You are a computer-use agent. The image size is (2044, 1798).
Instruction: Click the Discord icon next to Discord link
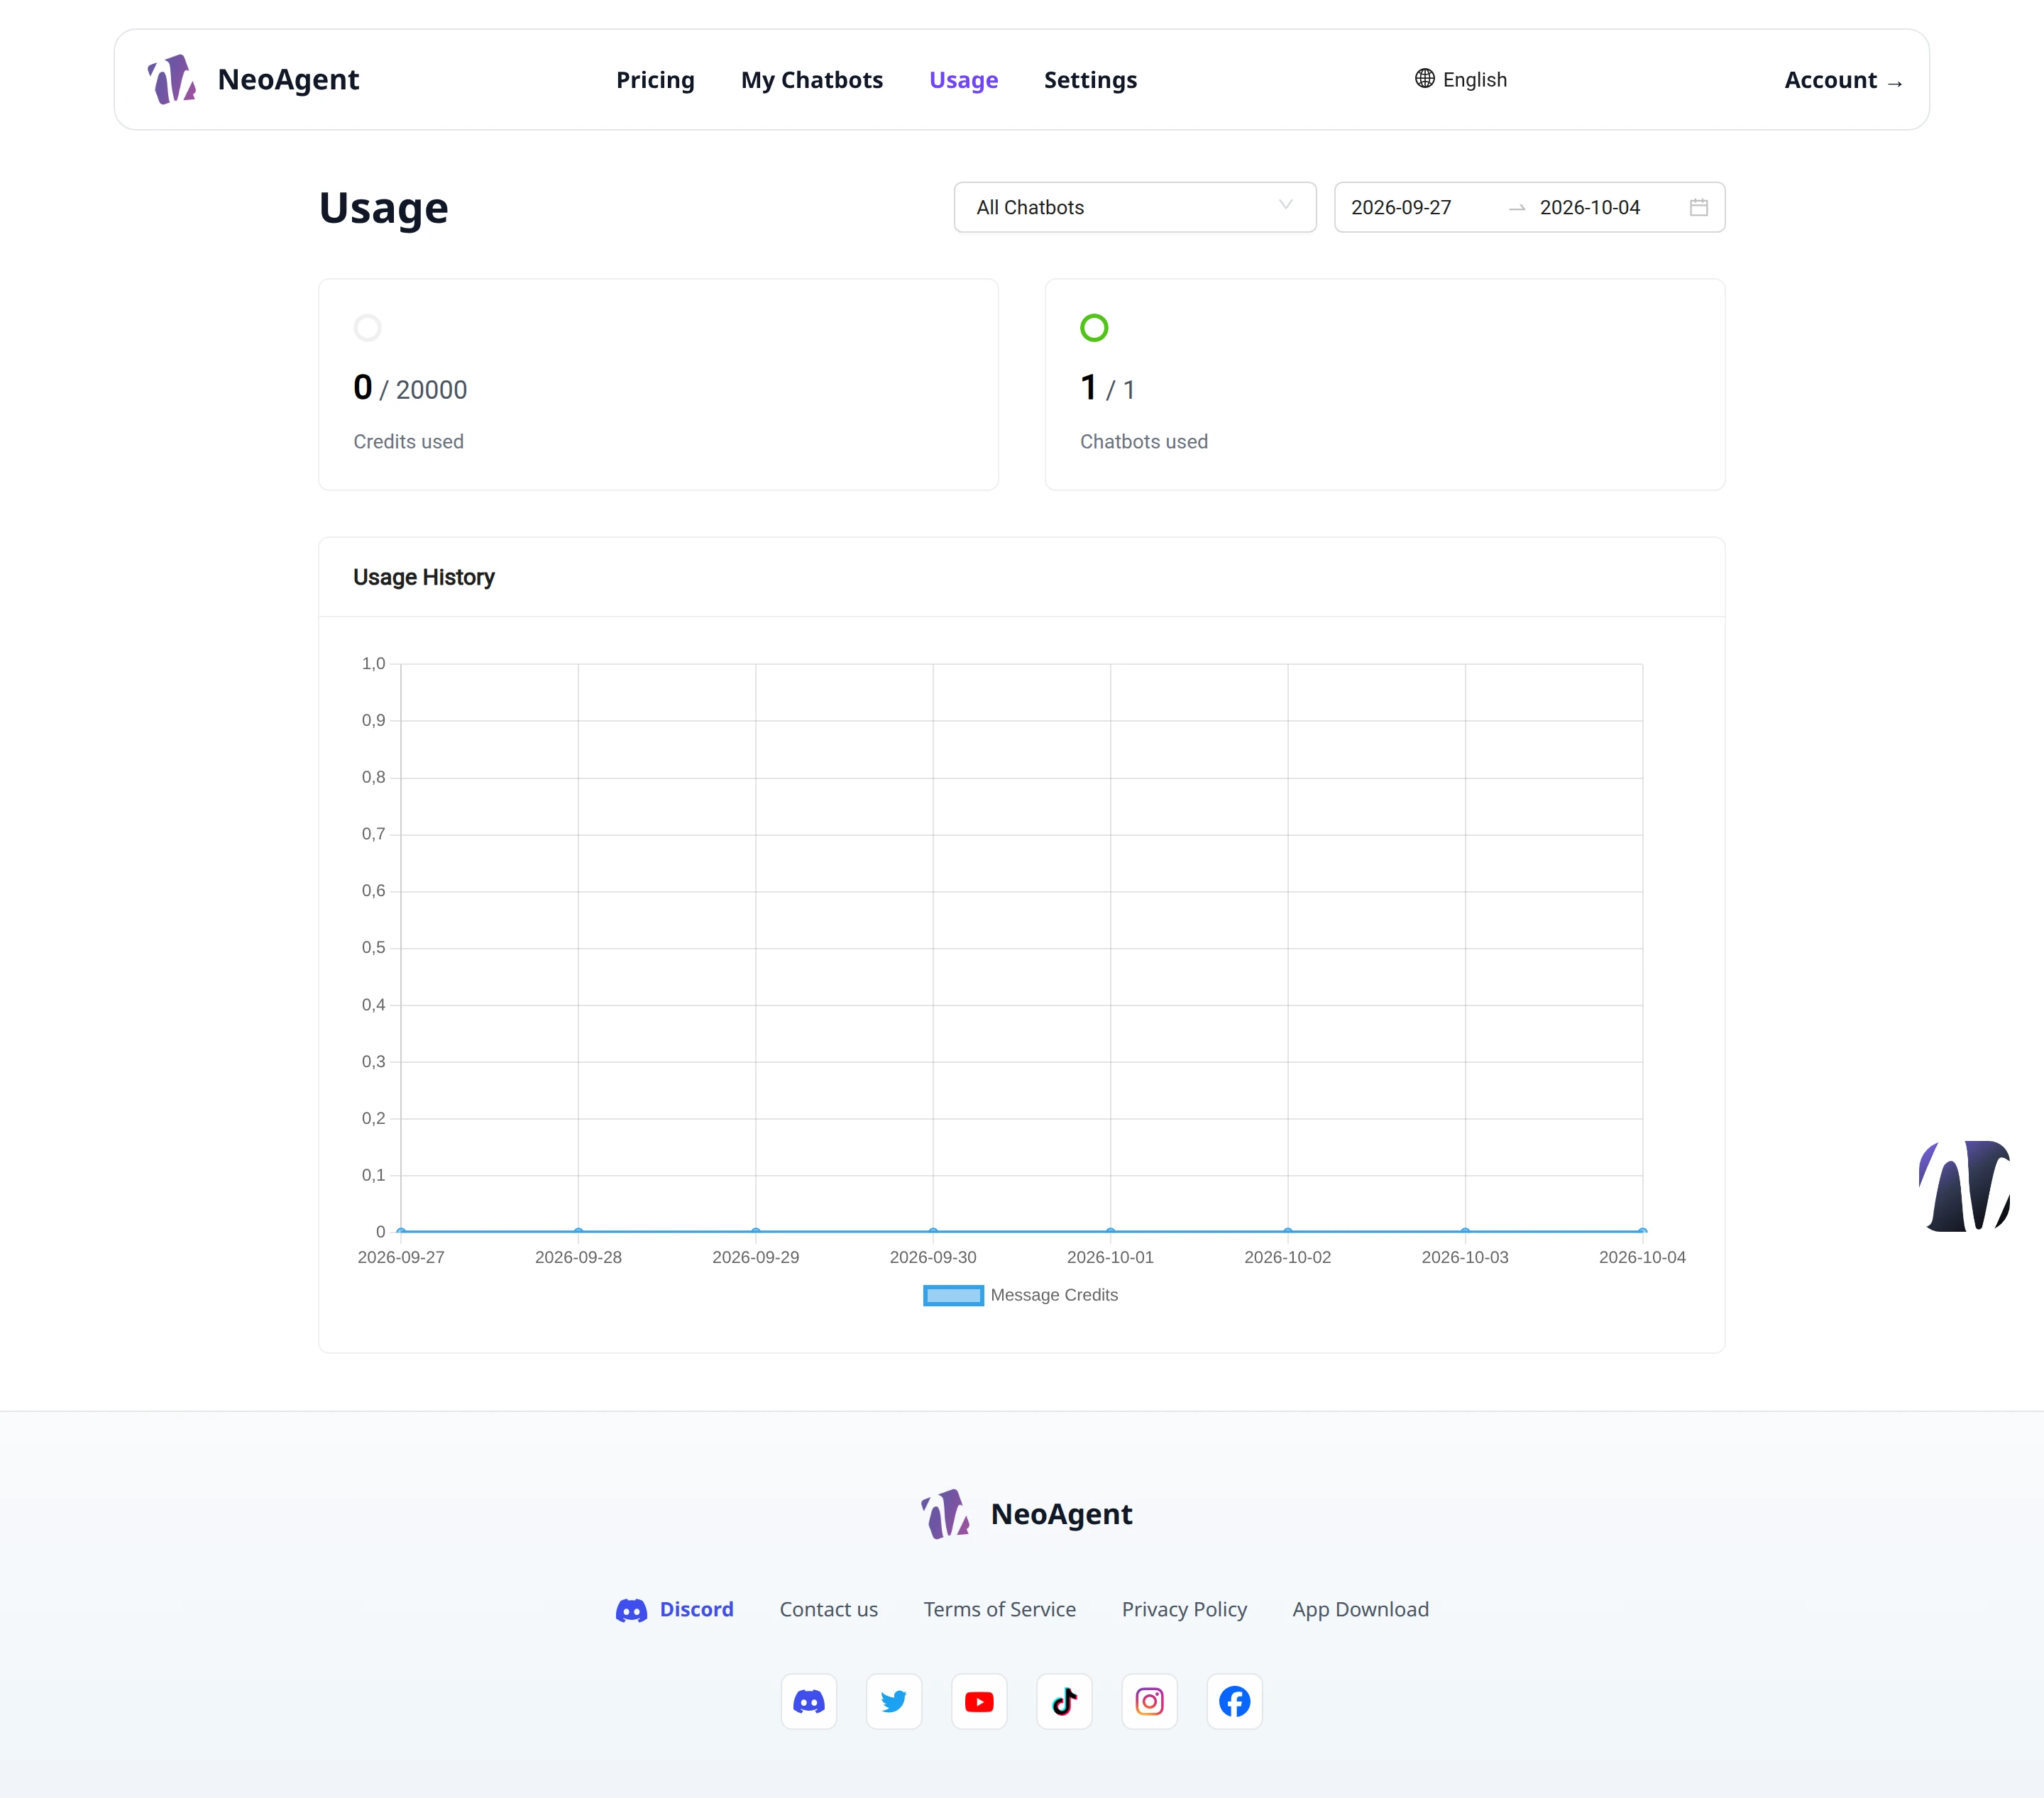(x=631, y=1610)
